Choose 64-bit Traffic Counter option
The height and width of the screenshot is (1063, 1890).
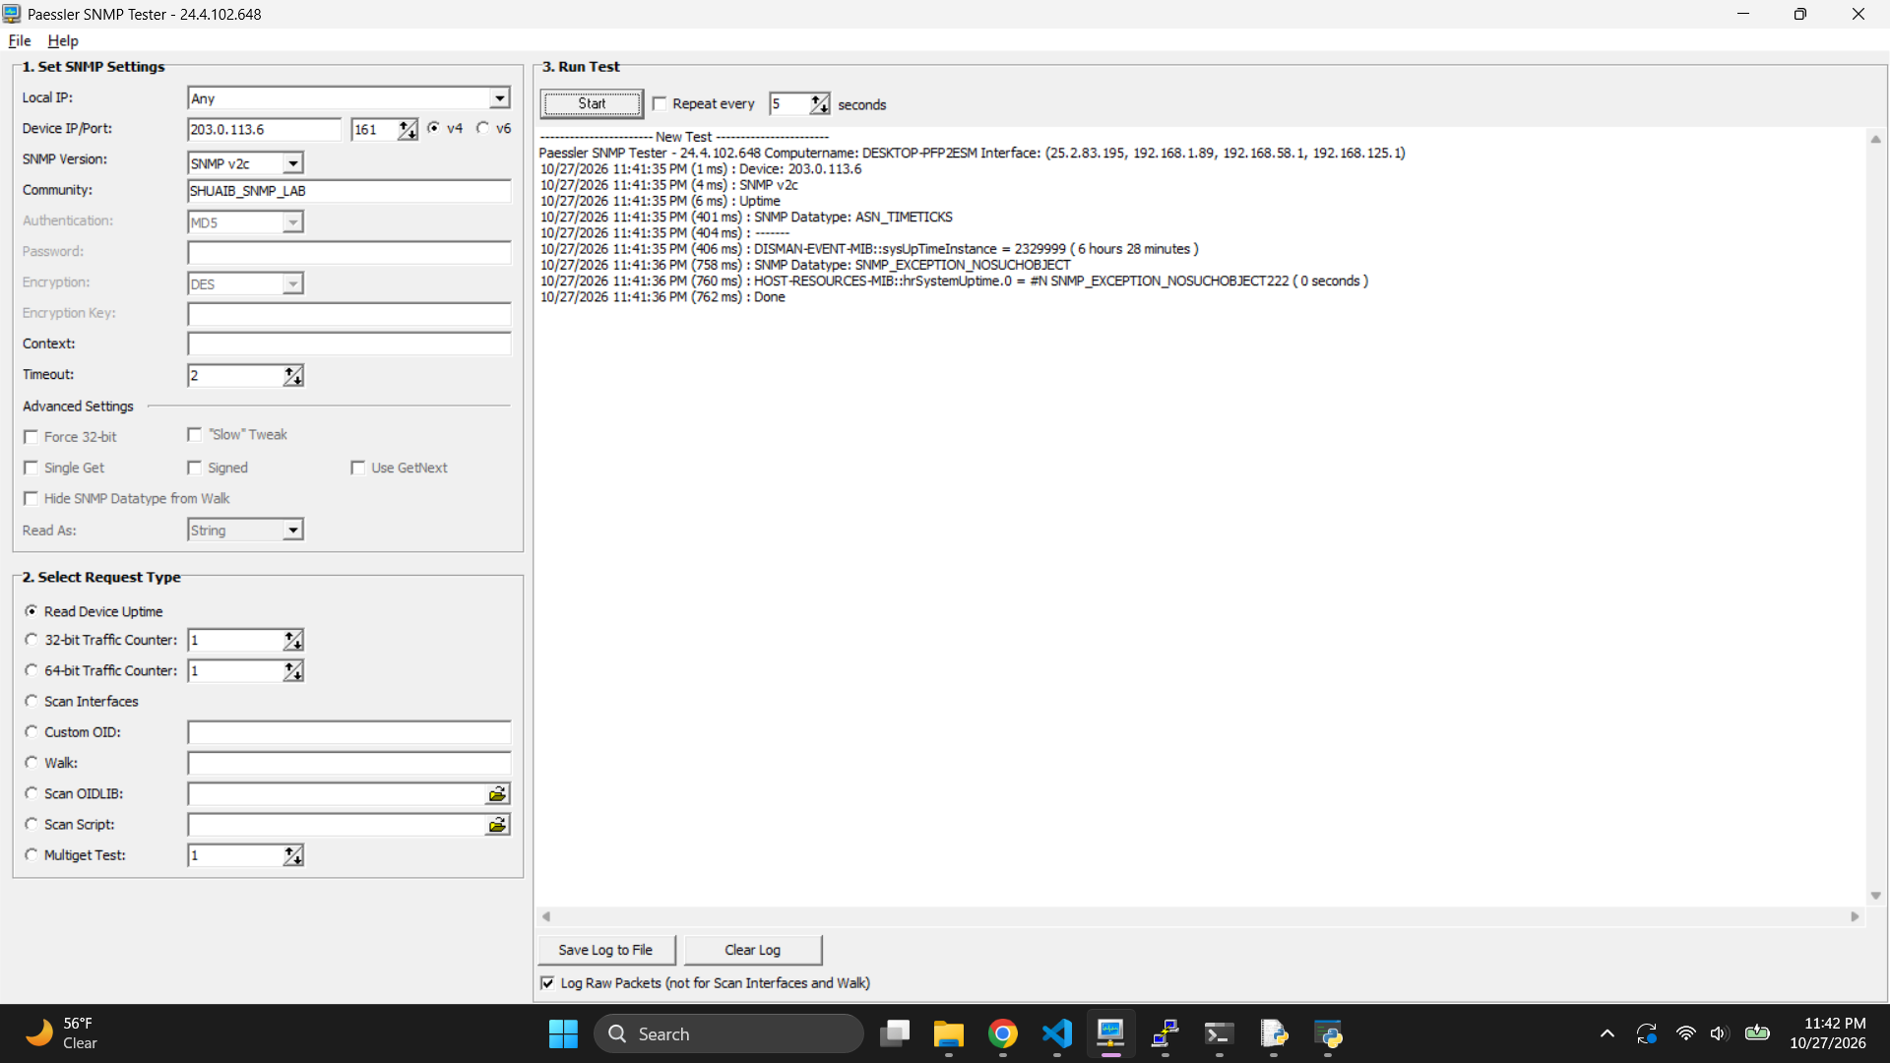[x=31, y=670]
